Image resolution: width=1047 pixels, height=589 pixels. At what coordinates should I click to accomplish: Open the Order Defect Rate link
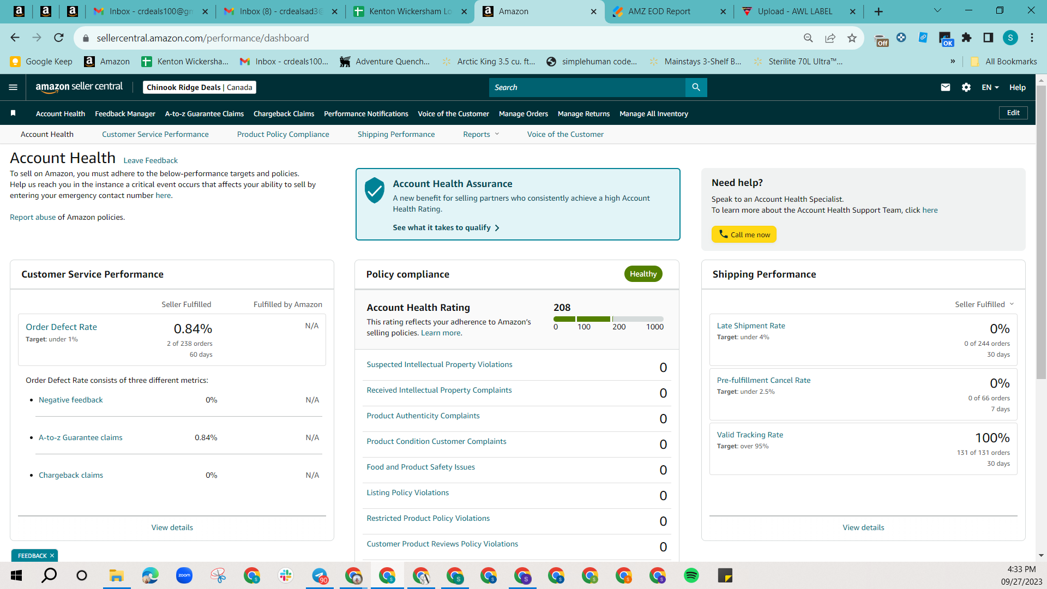(61, 327)
